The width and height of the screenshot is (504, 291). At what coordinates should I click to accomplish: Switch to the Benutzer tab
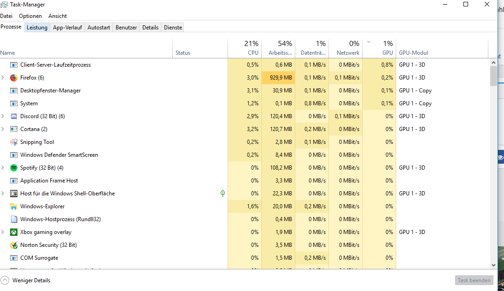(126, 28)
